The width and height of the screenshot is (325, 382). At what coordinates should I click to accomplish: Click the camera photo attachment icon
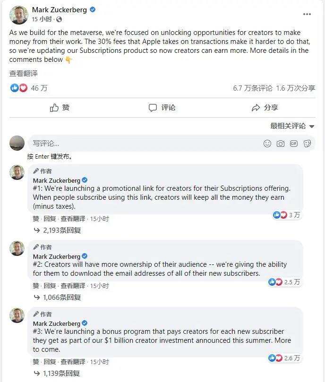pyautogui.click(x=281, y=144)
